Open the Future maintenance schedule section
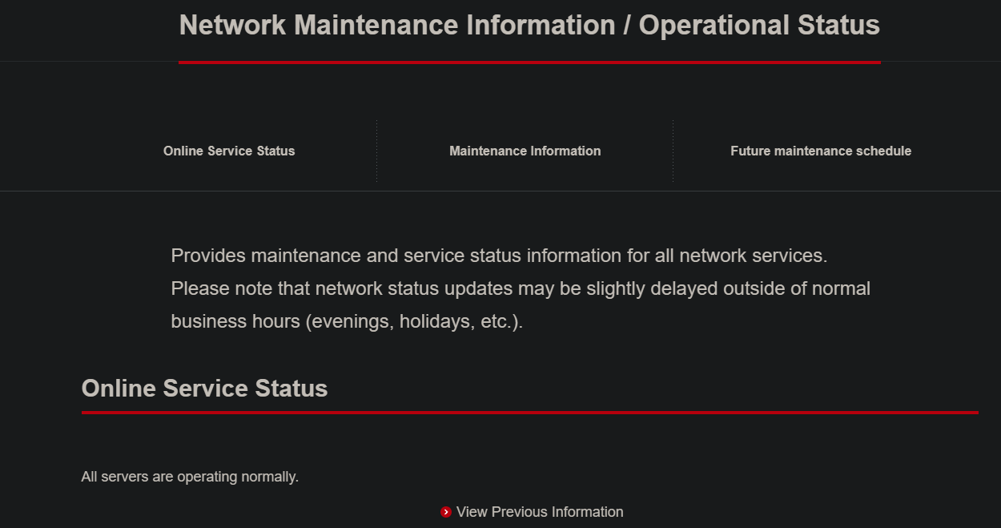Viewport: 1001px width, 528px height. click(820, 151)
